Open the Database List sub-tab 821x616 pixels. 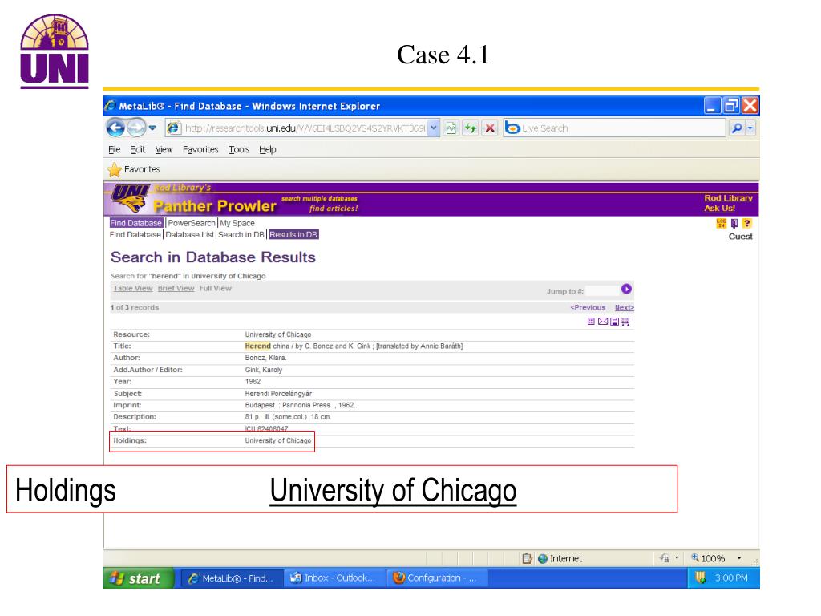click(189, 235)
